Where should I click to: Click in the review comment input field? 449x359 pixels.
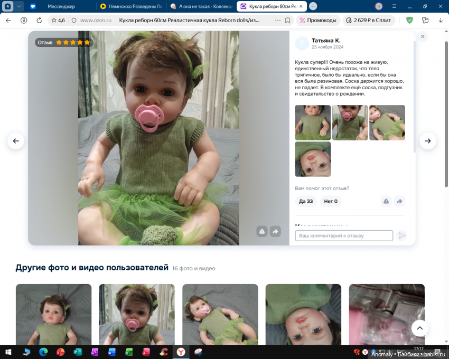click(x=344, y=235)
